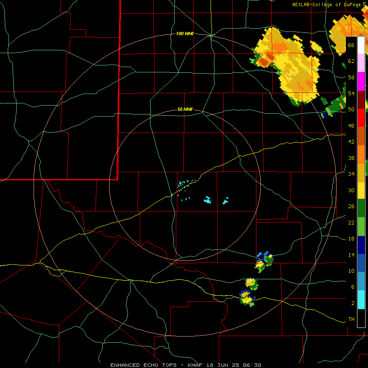Click the bright yellow legend band near 30
This screenshot has width=368, height=368.
(361, 191)
